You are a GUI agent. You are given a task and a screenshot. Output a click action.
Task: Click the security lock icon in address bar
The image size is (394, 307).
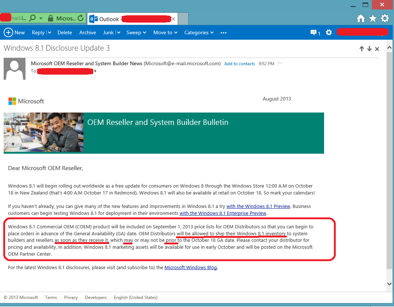[x=51, y=18]
